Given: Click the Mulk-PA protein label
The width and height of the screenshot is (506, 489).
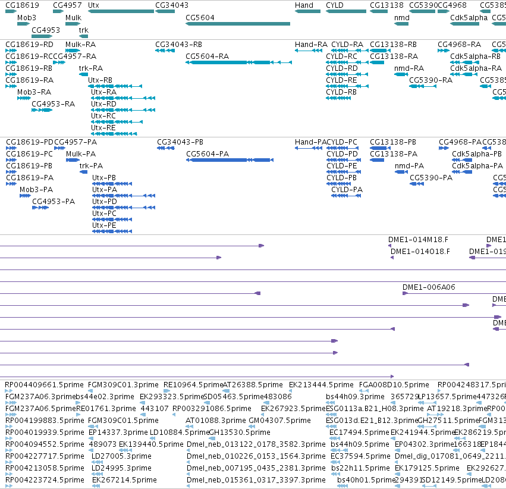Looking at the screenshot, I should point(81,154).
